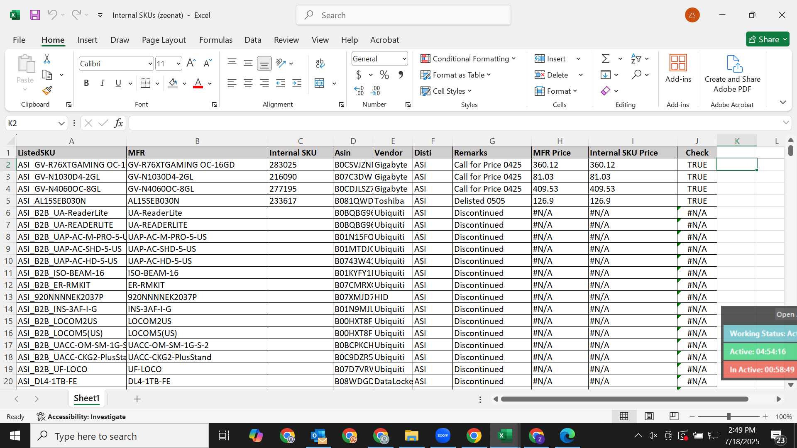The width and height of the screenshot is (797, 448).
Task: Switch to the Insert tab
Action: pos(87,40)
